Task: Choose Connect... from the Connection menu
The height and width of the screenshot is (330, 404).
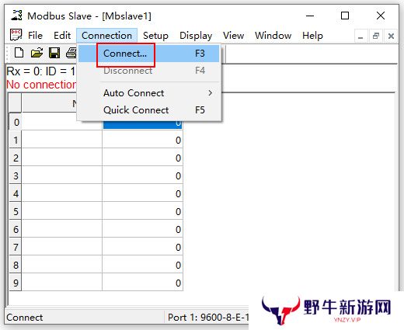Action: 149,54
